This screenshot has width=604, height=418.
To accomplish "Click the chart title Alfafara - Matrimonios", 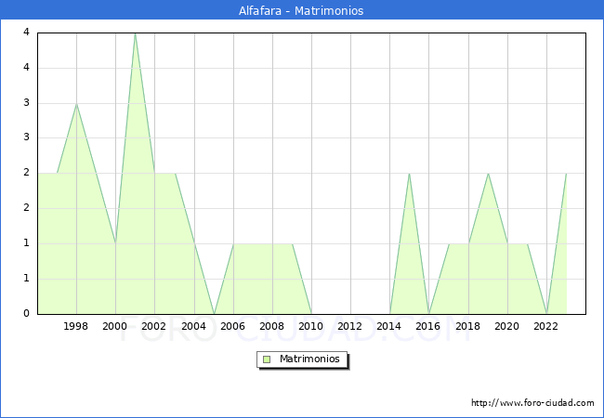I will (x=301, y=10).
